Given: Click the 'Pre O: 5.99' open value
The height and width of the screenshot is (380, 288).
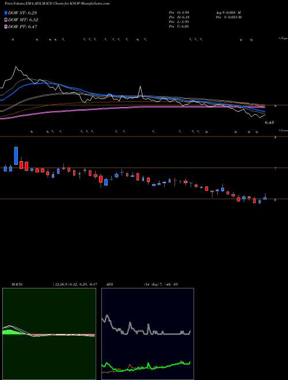Looking at the screenshot, I should tap(179, 12).
